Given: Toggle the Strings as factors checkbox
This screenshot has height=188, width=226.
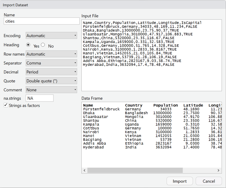Looking at the screenshot, I should (6, 105).
